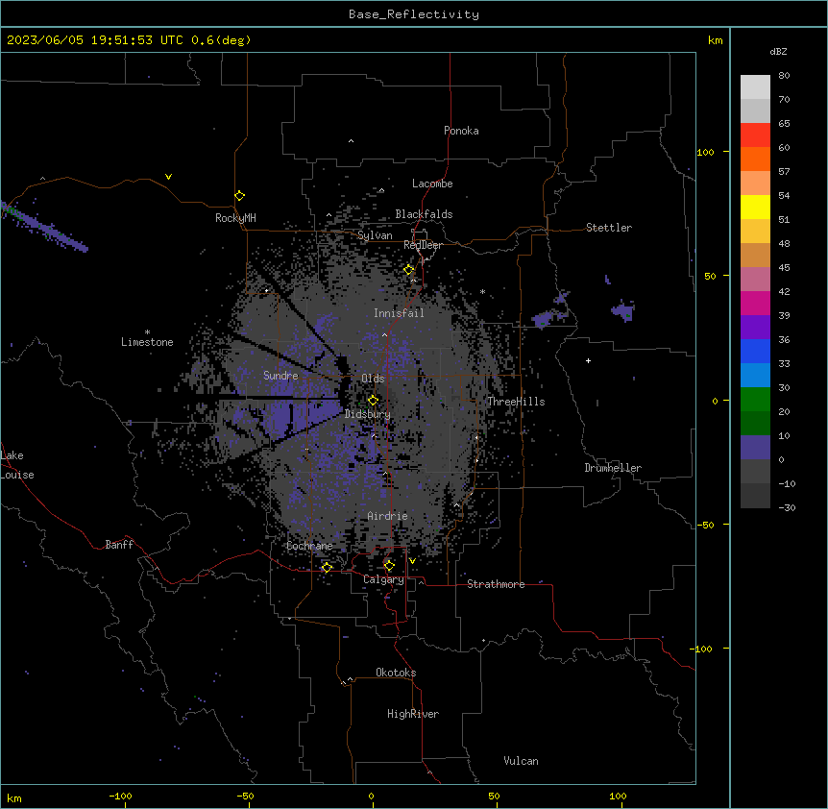The width and height of the screenshot is (828, 809).
Task: Click the Okotoks label
Action: [396, 673]
